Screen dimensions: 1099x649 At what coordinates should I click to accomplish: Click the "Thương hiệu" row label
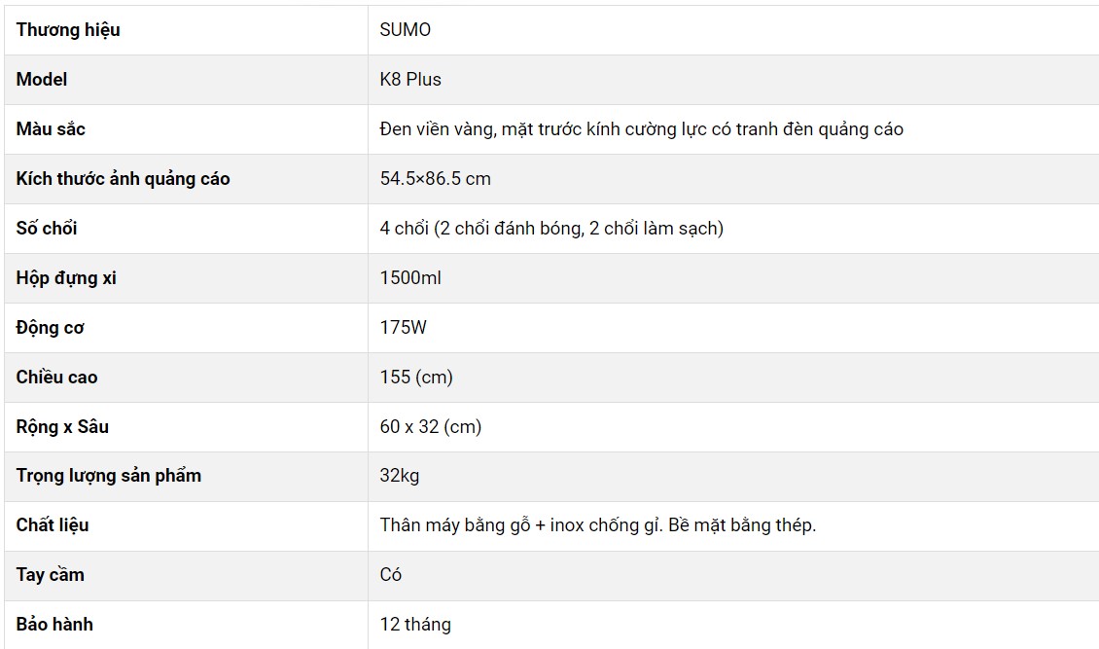68,30
